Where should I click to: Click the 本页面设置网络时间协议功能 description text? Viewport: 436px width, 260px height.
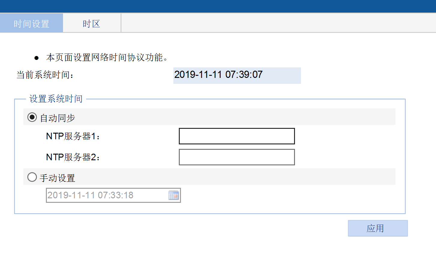tap(107, 57)
